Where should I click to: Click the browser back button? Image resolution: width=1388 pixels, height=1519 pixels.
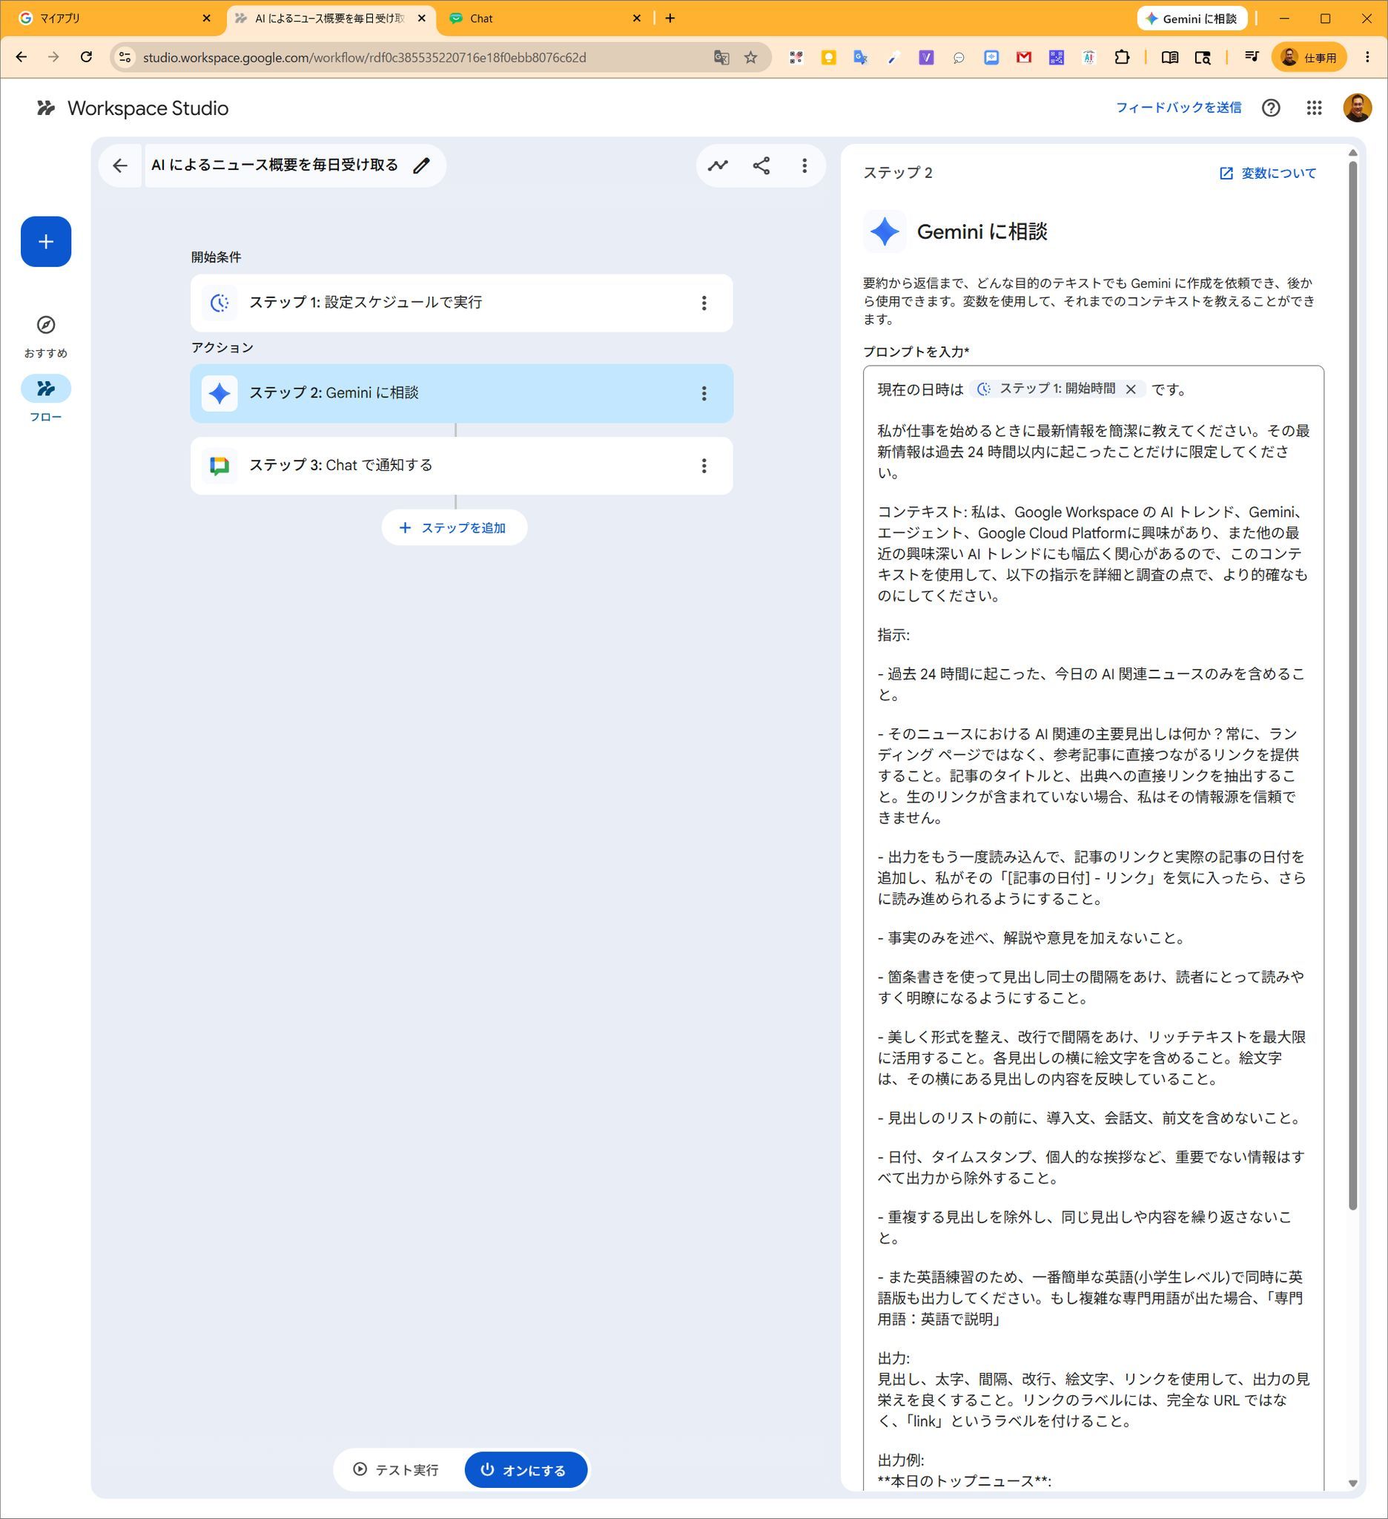pyautogui.click(x=21, y=57)
